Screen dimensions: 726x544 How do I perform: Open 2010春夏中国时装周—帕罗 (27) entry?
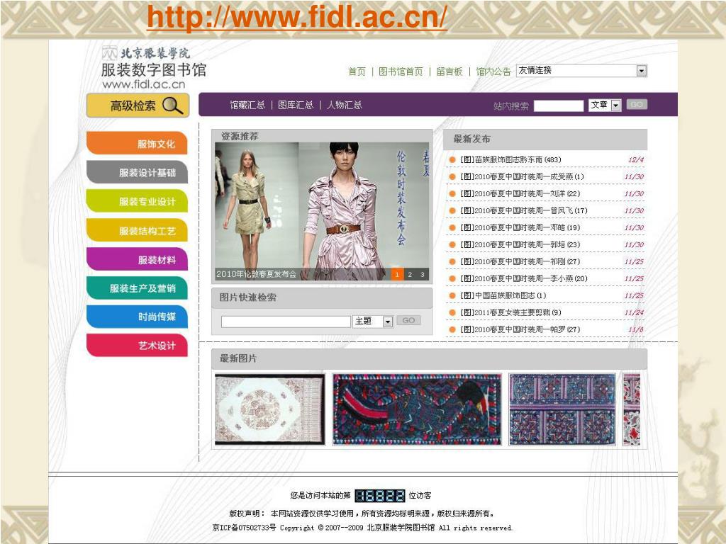[520, 329]
